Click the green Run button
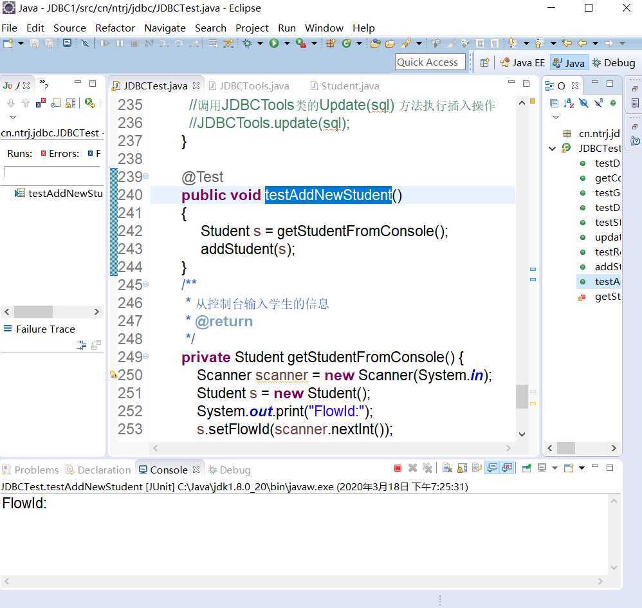This screenshot has height=608, width=642. (x=274, y=43)
